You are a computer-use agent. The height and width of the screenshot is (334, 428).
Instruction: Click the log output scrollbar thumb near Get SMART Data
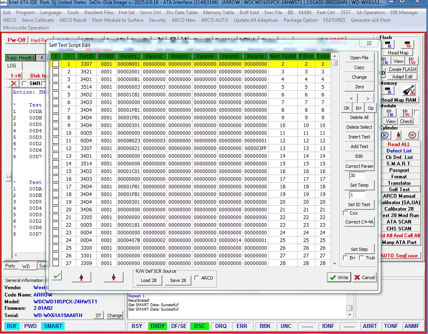pos(349,308)
